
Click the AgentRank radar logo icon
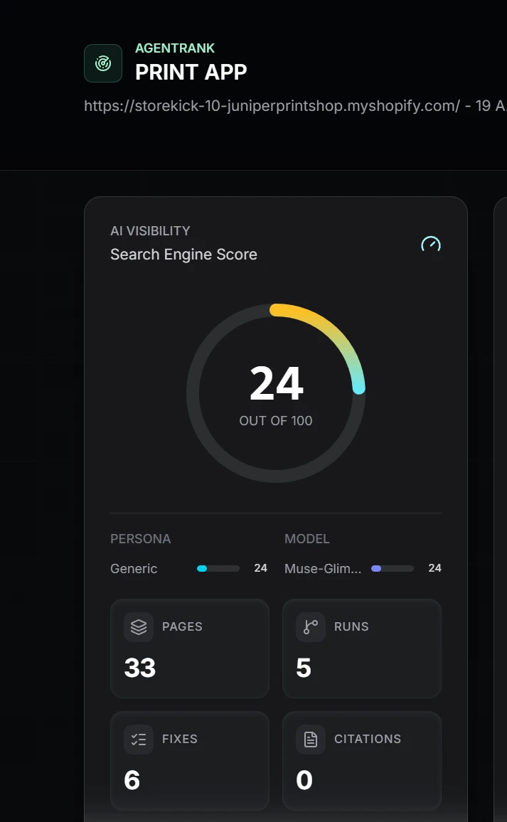[x=103, y=63]
